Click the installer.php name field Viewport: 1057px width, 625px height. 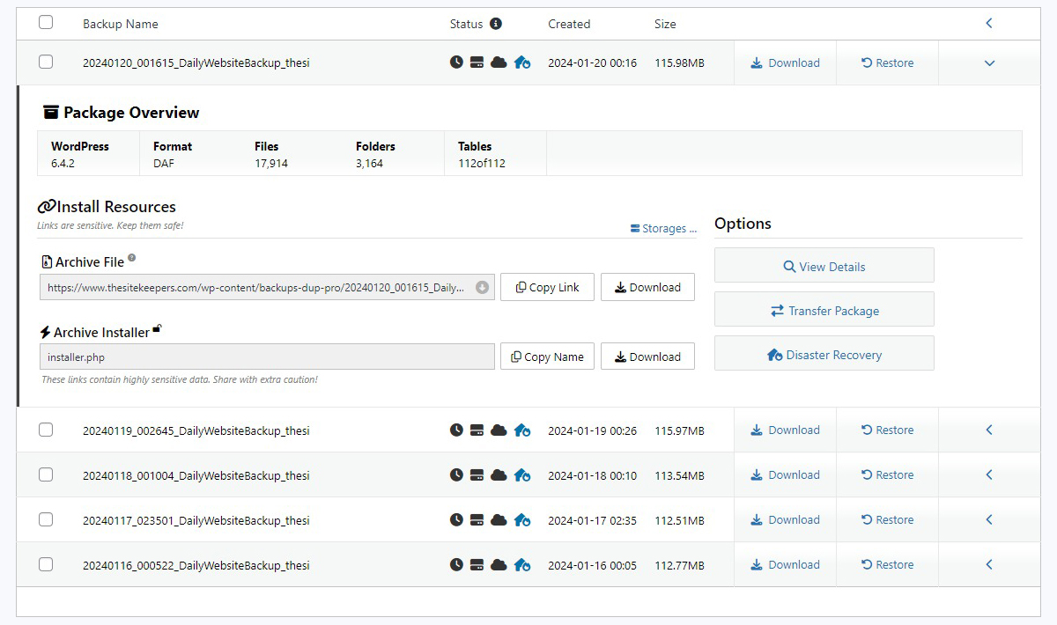click(267, 357)
